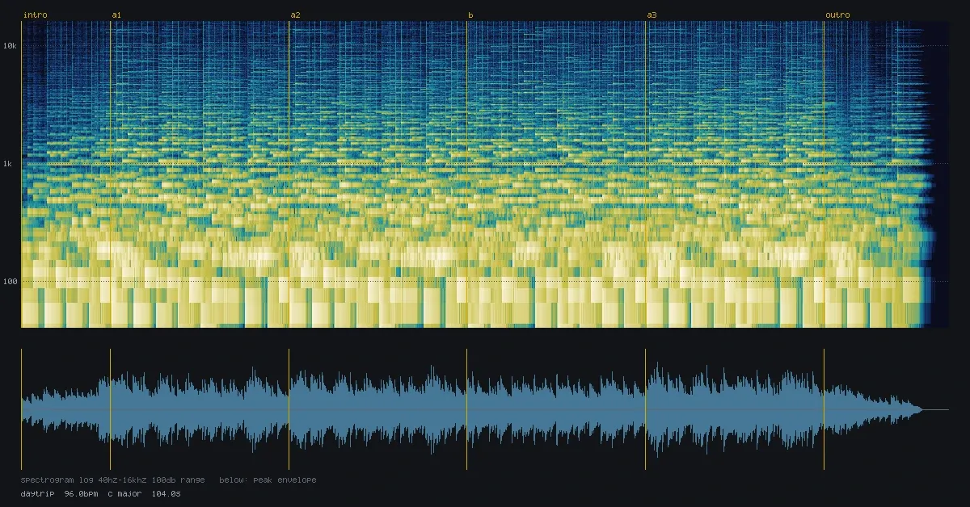Jump to the "a1" section label
The image size is (970, 507).
click(117, 15)
